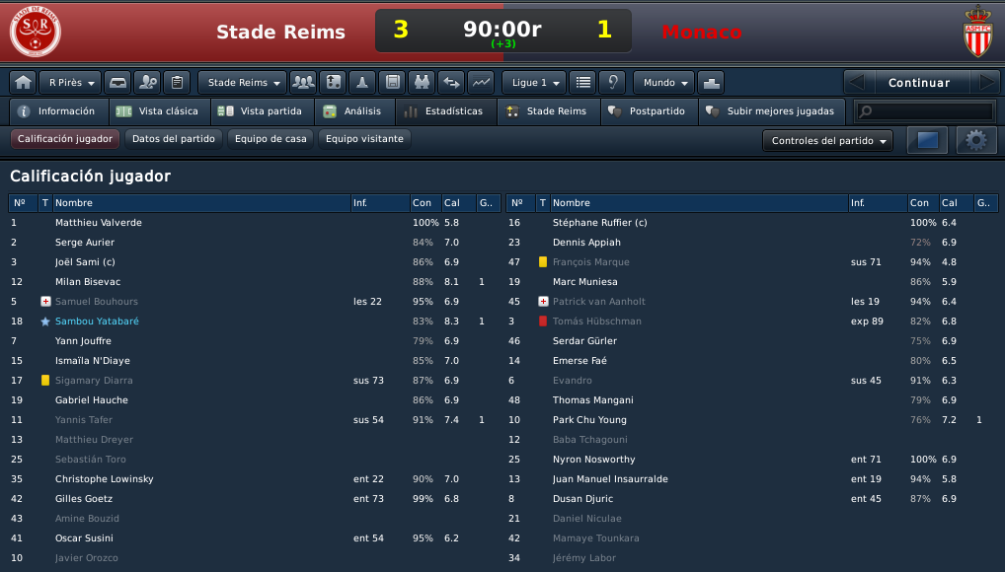Open the Postpartido tab
This screenshot has height=572, width=1005.
[650, 111]
